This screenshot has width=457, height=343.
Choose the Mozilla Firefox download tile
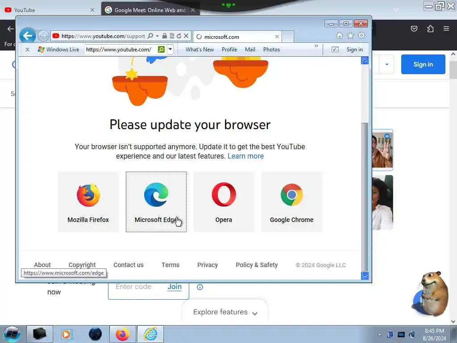[88, 202]
